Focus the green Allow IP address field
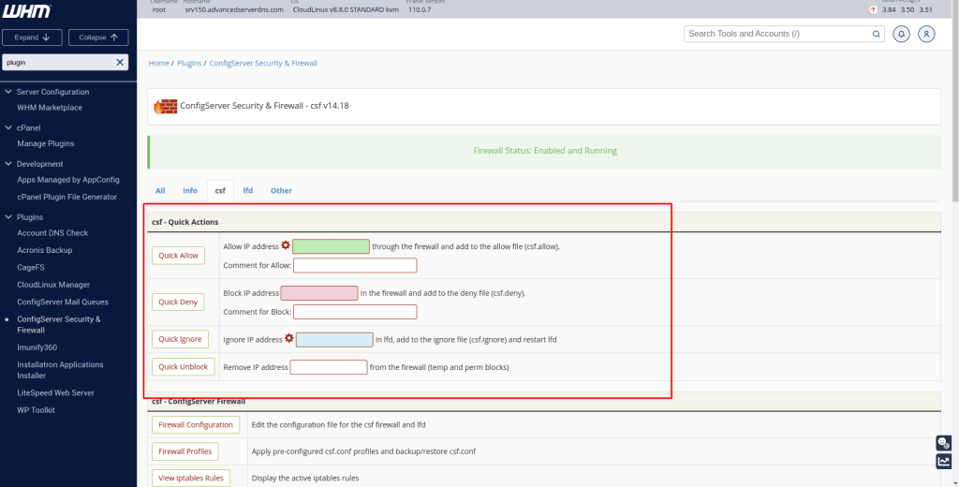 point(331,246)
